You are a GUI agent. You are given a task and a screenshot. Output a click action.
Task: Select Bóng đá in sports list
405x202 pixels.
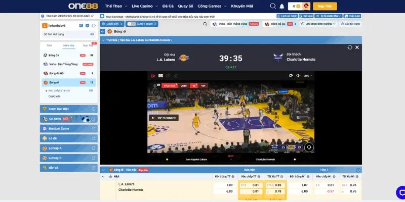(68, 55)
